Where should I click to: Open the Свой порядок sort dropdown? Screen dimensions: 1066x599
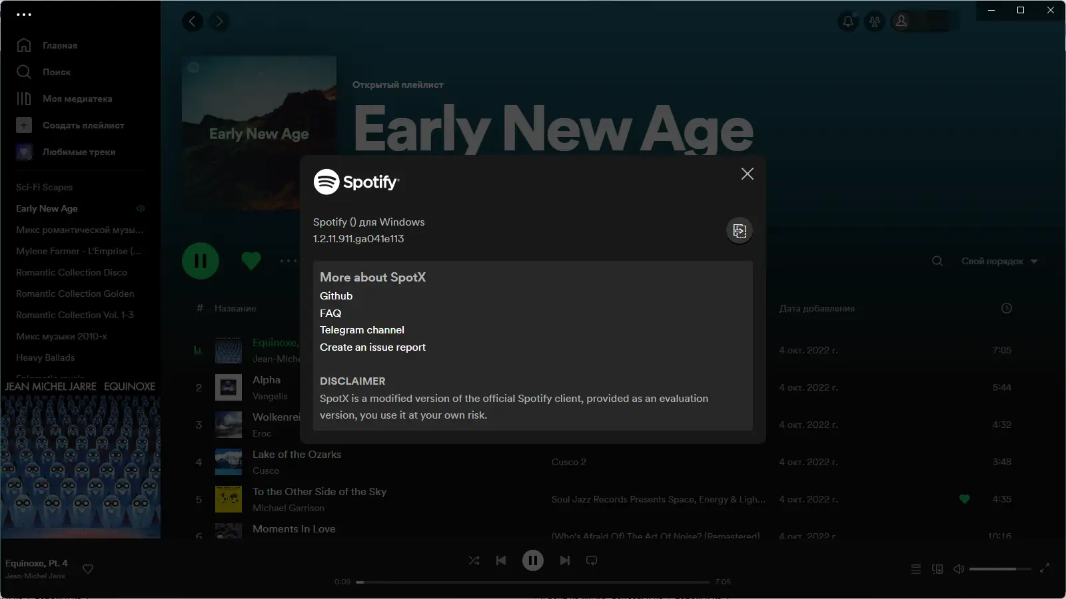coord(999,261)
